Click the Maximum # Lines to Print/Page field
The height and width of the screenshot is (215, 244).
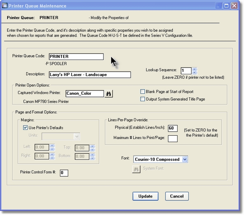(173, 139)
